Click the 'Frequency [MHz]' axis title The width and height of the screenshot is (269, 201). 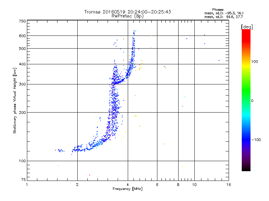pos(127,189)
